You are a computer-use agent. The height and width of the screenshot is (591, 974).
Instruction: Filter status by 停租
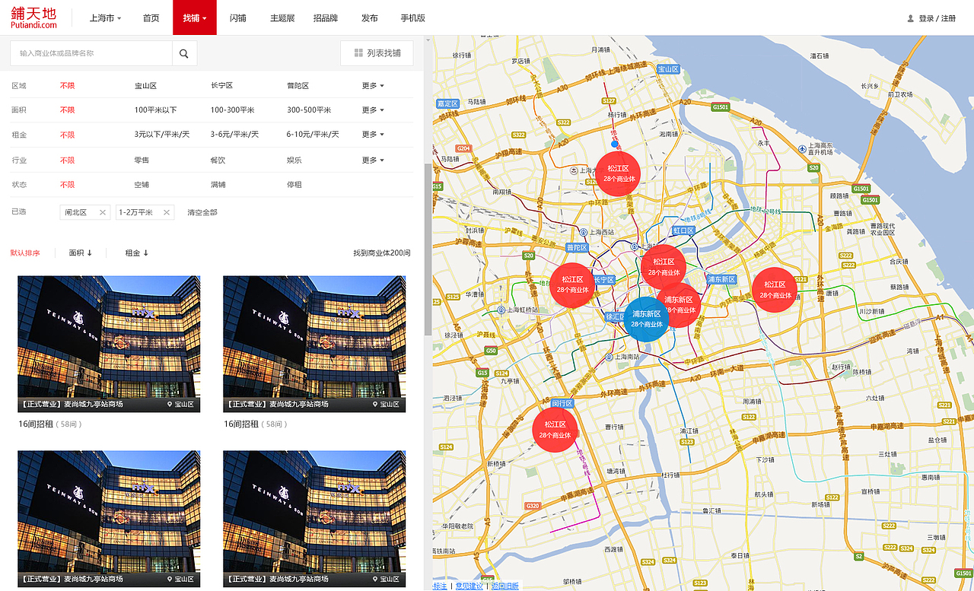294,185
